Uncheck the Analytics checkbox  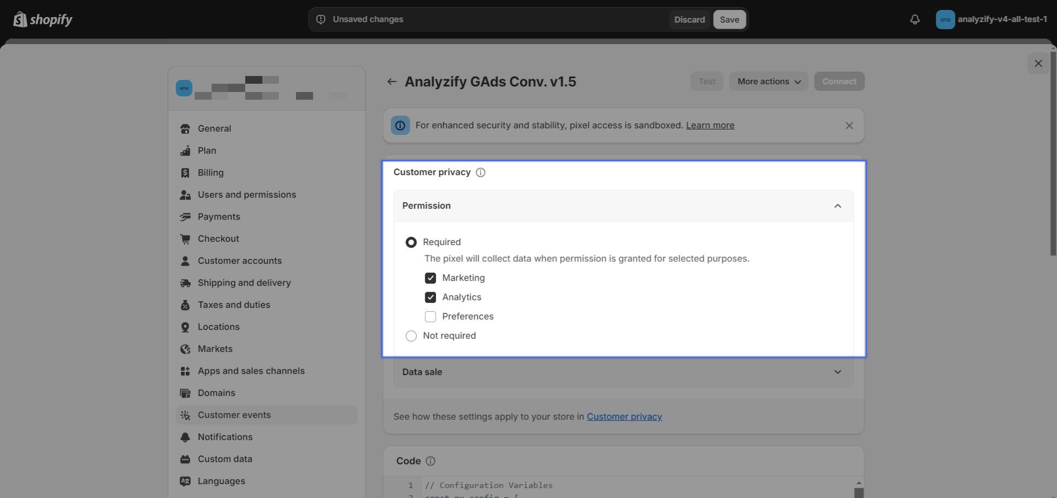pos(430,297)
